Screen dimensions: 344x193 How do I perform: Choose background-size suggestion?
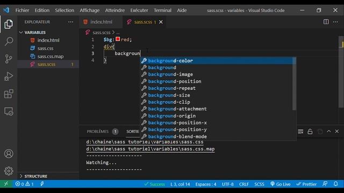click(x=217, y=95)
